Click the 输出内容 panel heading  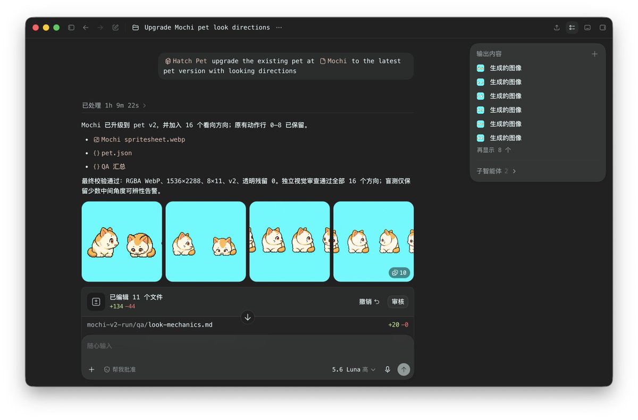489,54
